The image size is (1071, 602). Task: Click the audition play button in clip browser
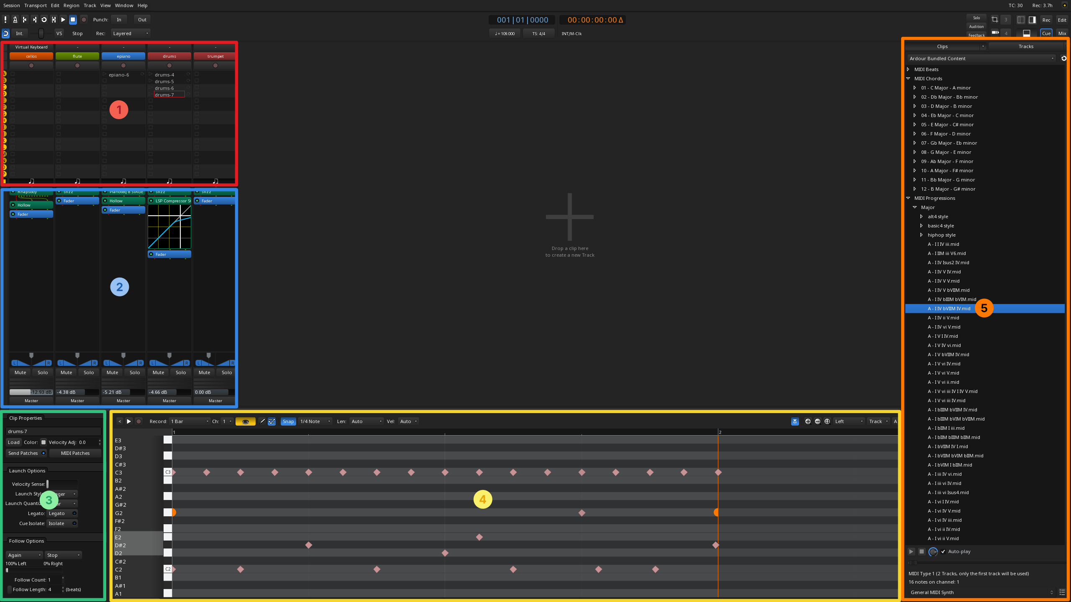coord(911,552)
